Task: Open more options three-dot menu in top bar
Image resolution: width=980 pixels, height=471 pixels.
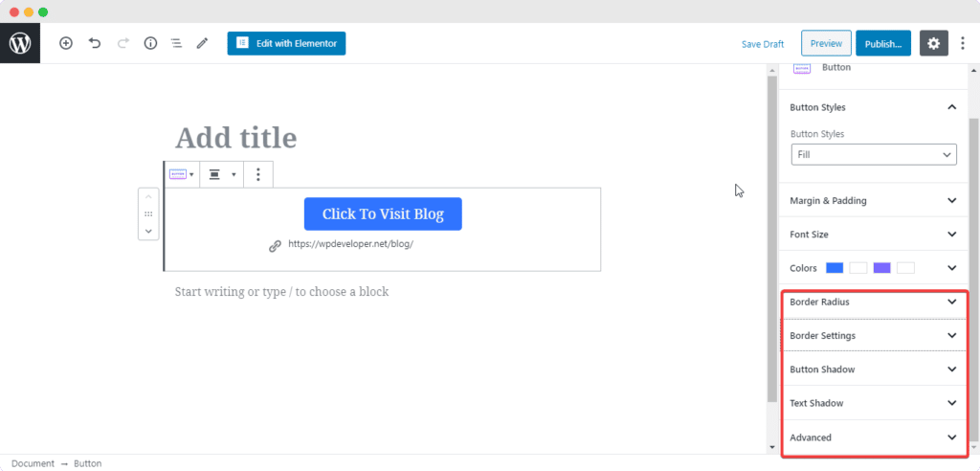Action: coord(963,44)
